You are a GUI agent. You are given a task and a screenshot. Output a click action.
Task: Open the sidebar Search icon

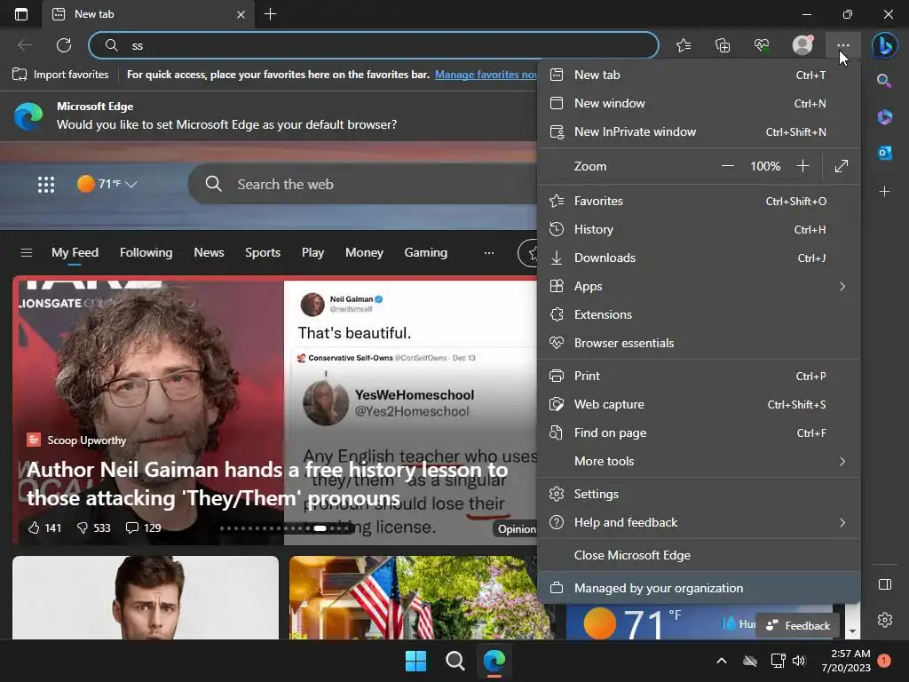coord(884,81)
